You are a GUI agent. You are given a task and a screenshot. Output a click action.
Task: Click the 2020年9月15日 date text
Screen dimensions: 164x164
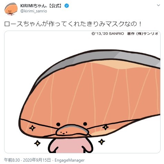(37, 160)
